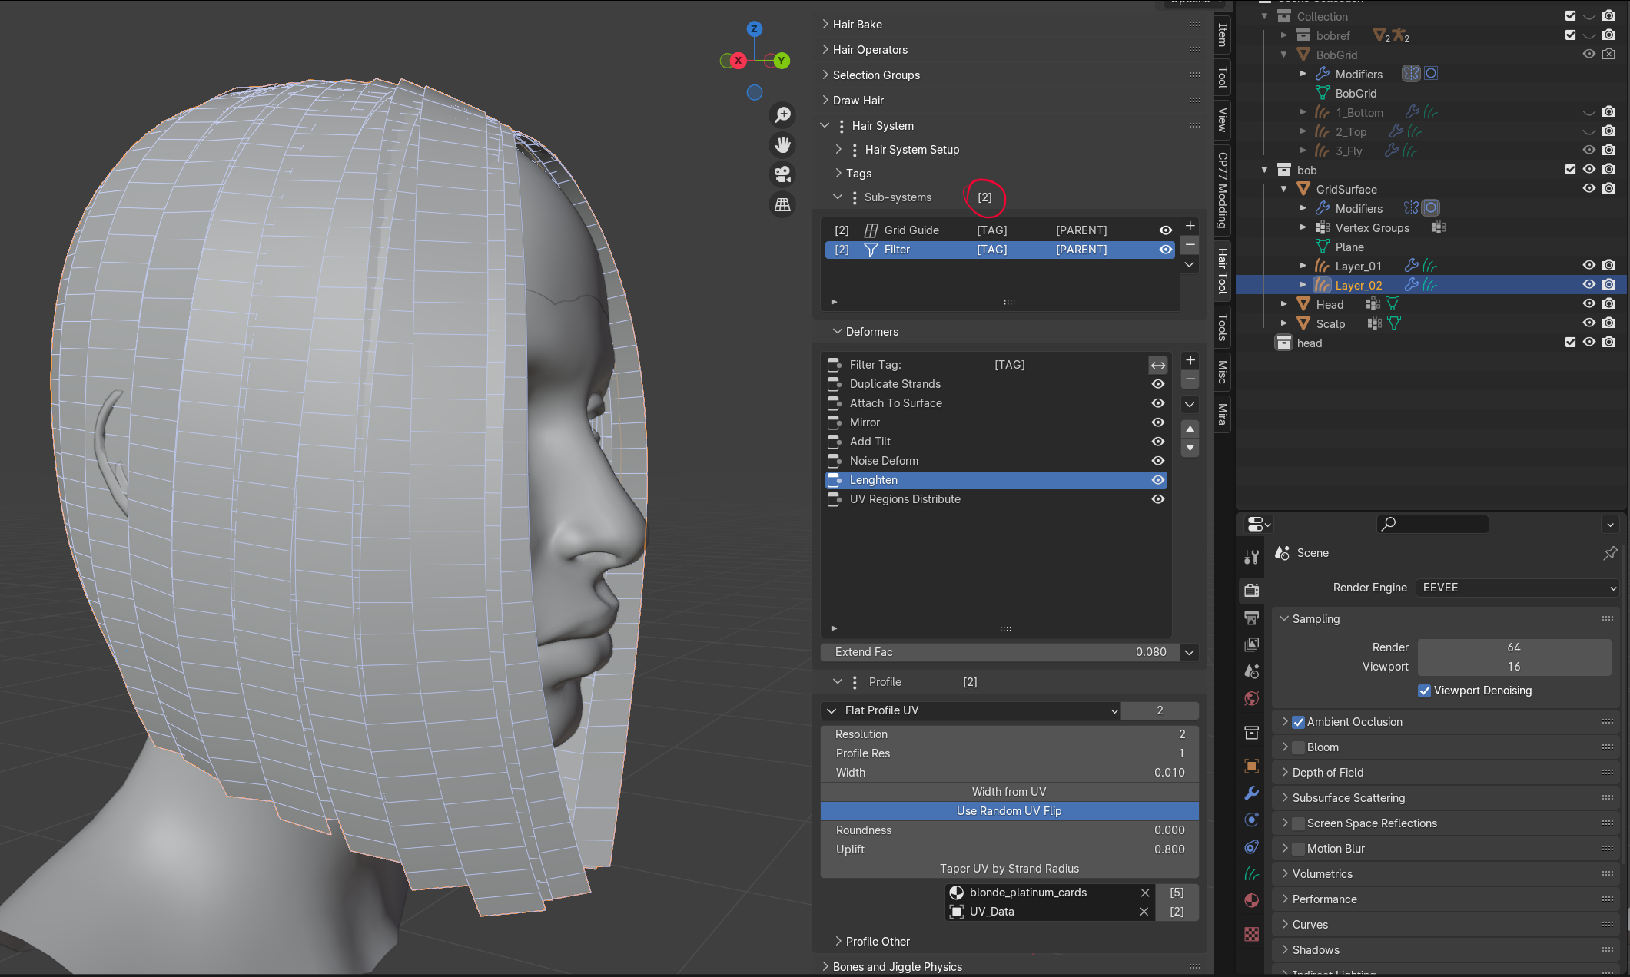Expand the Hair Bake panel
Image resolution: width=1630 pixels, height=977 pixels.
point(857,25)
